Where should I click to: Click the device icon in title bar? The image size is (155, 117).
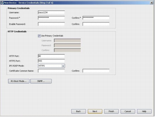point(2,3)
